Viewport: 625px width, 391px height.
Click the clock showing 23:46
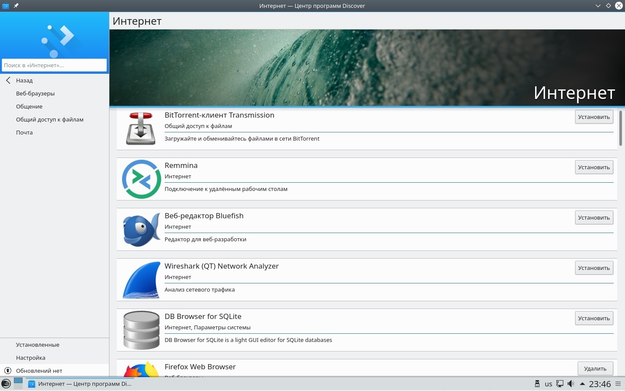[x=600, y=384]
